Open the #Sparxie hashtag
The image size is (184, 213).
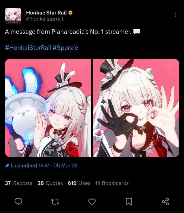[x=65, y=48]
